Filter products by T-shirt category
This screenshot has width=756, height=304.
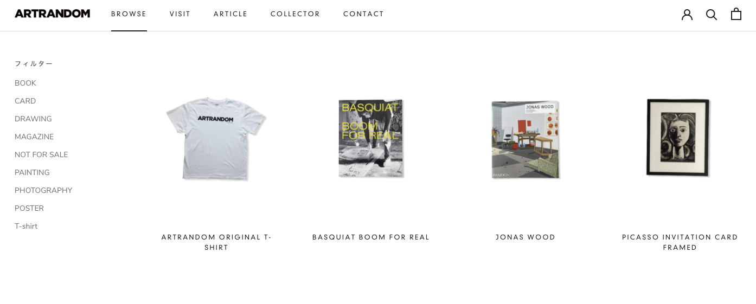[x=26, y=226]
